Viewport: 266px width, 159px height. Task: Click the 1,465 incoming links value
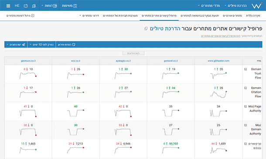[32, 144]
